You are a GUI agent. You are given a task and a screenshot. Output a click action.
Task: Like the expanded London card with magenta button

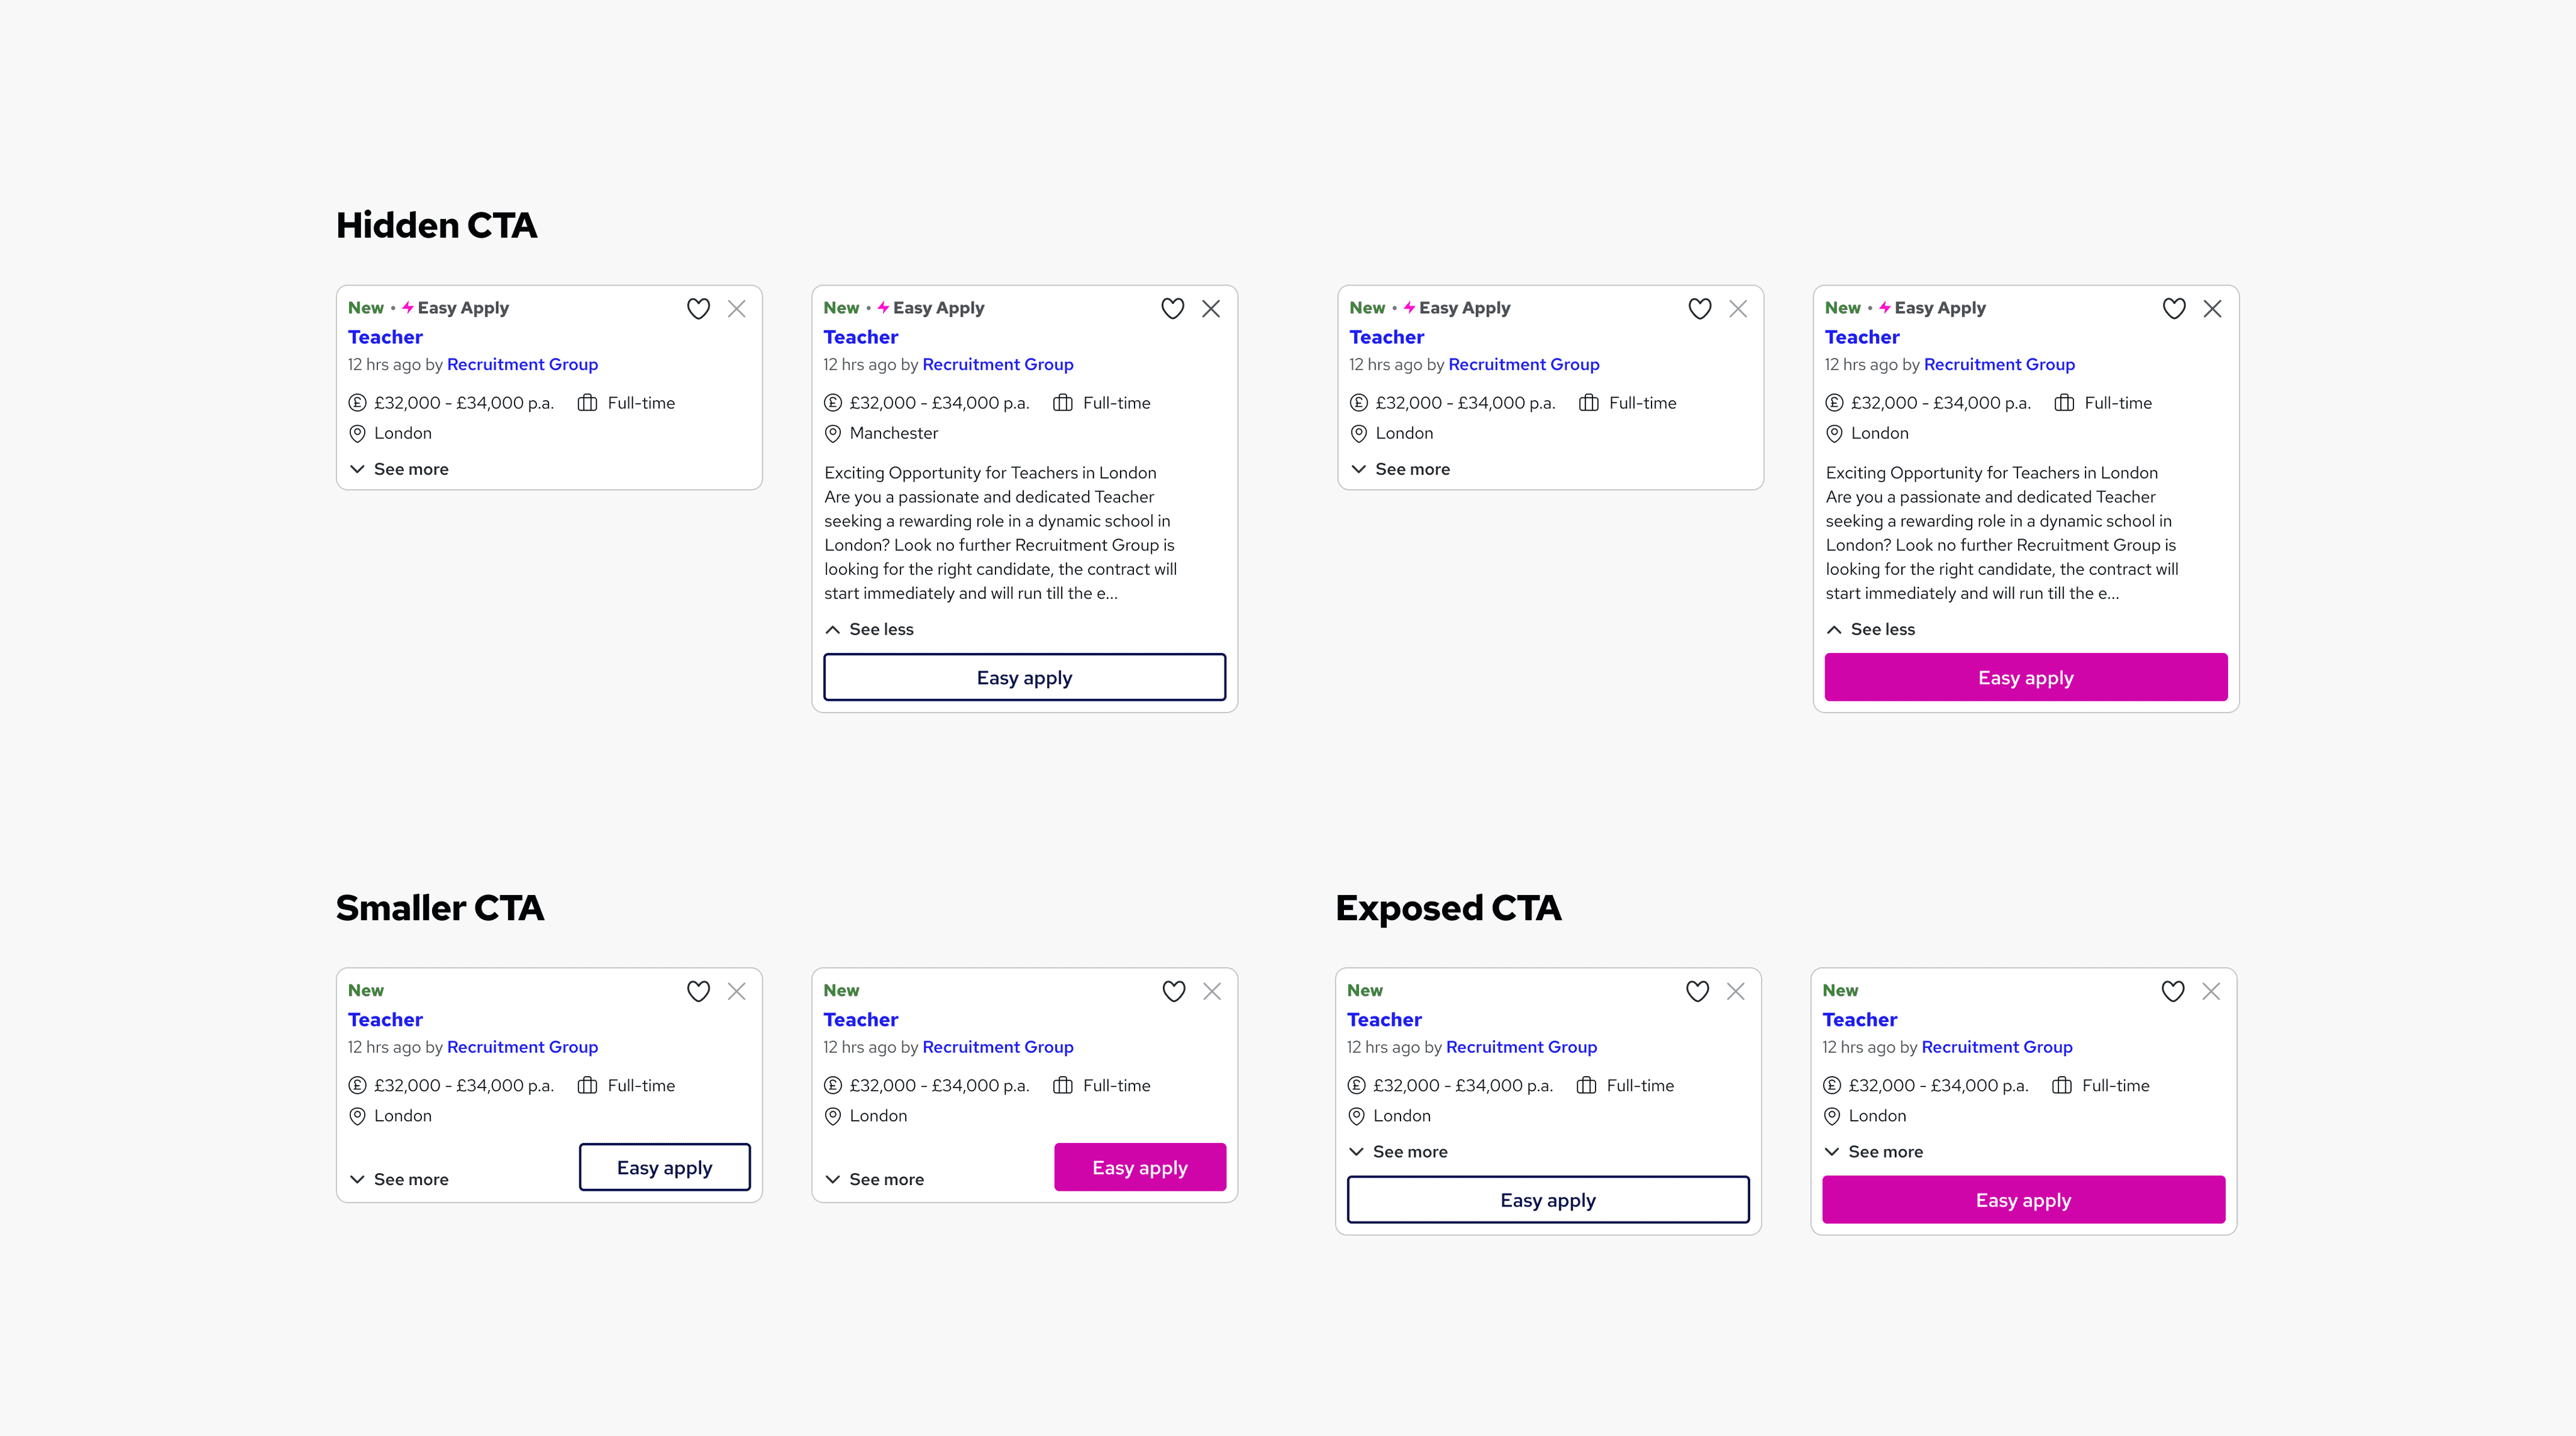(x=2174, y=309)
